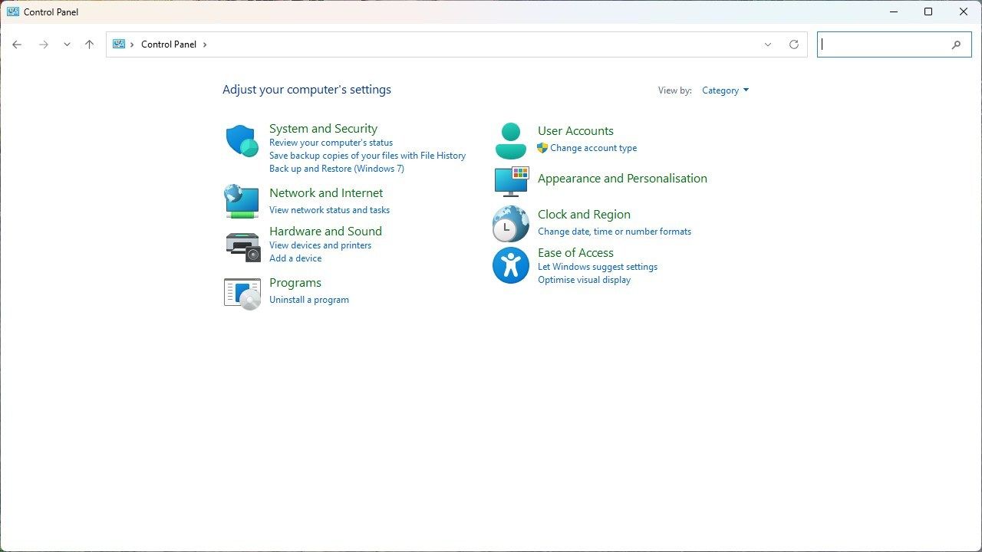This screenshot has height=552, width=982.
Task: Open Network and Internet category link
Action: point(326,193)
